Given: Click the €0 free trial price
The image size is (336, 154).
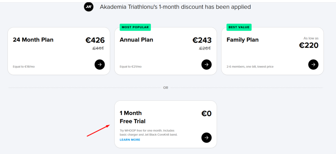Looking at the screenshot, I should point(206,114).
